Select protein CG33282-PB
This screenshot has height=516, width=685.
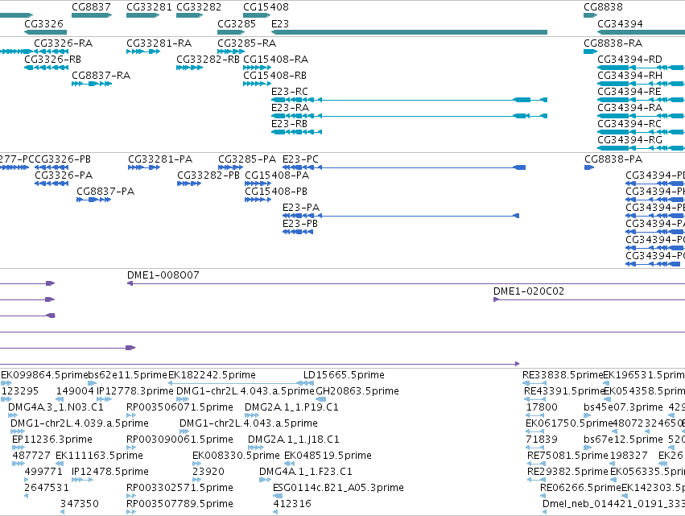[189, 184]
